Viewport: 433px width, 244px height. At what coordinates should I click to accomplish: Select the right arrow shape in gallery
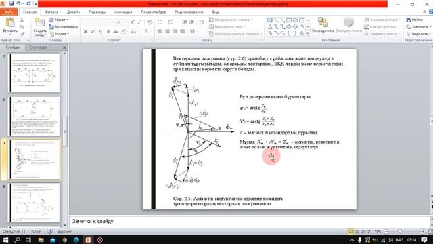tap(289, 27)
